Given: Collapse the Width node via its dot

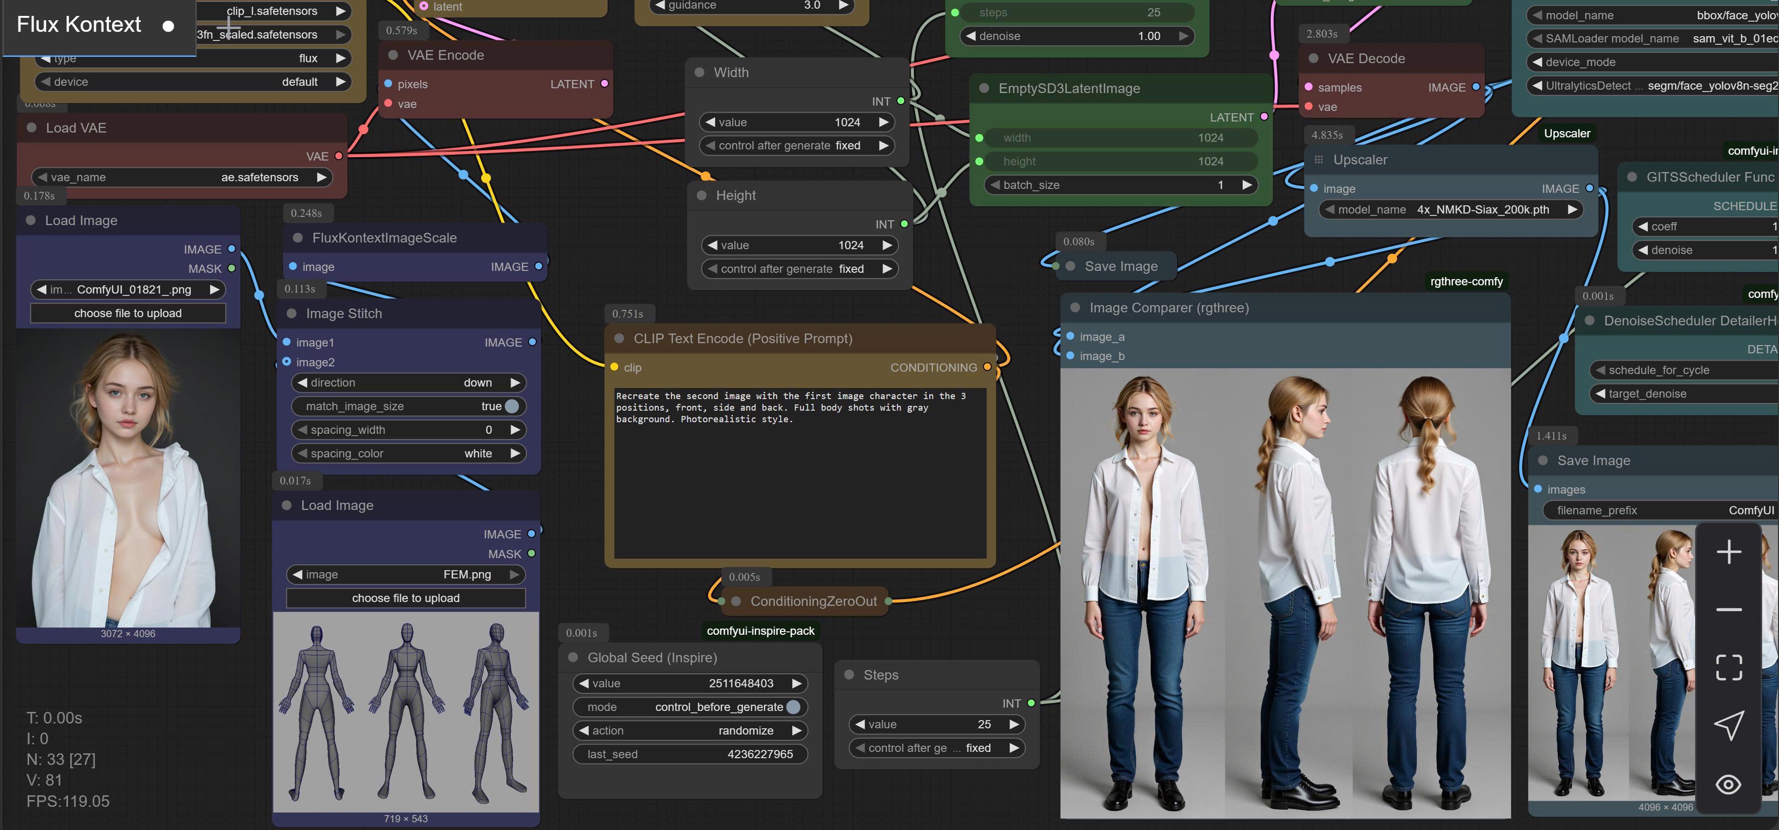Looking at the screenshot, I should pos(699,72).
